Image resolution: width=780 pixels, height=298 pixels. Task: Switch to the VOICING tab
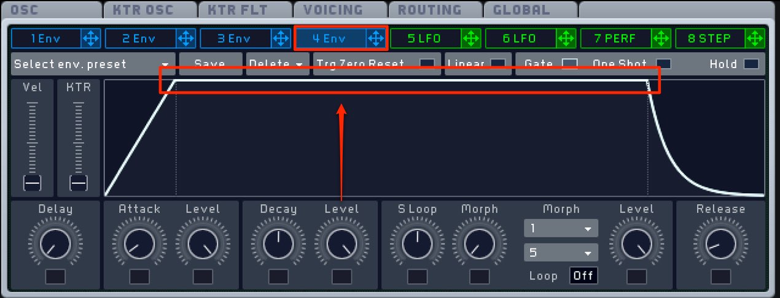[x=340, y=10]
